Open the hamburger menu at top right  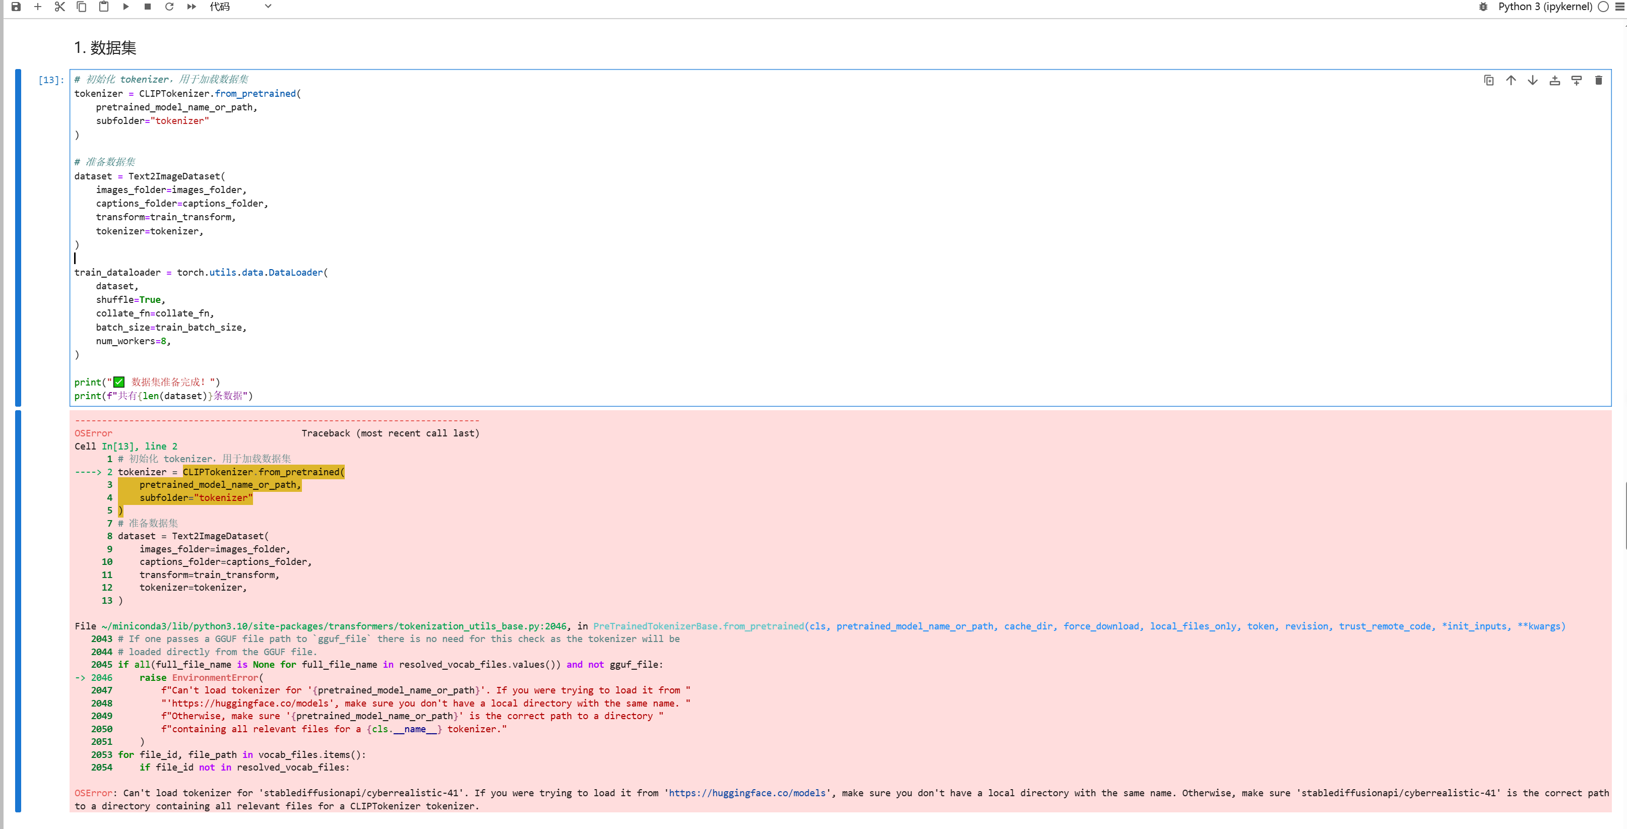click(x=1620, y=7)
